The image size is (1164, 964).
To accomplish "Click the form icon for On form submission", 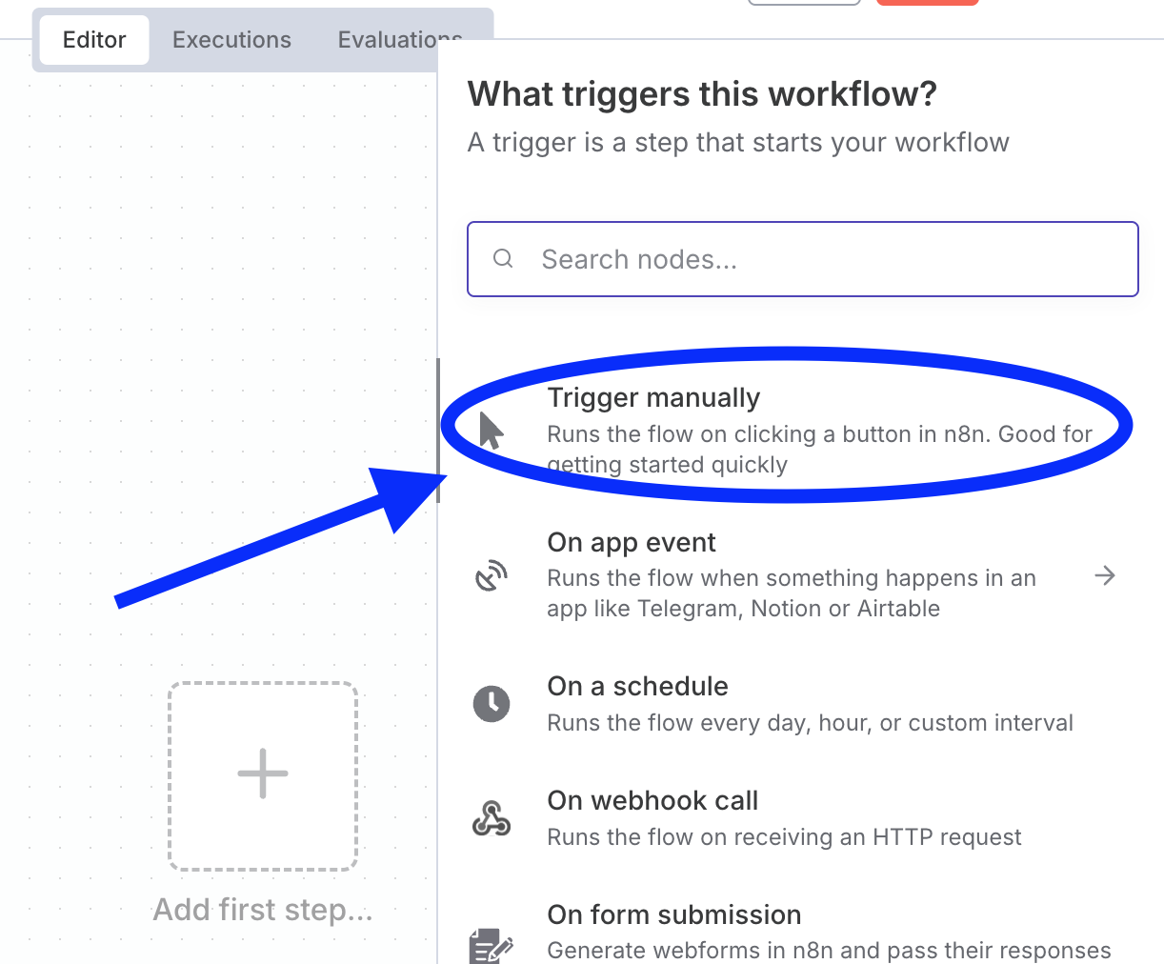I will (x=492, y=945).
